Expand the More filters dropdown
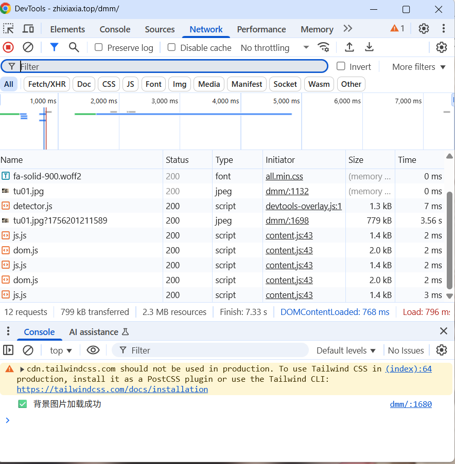This screenshot has height=464, width=455. point(419,67)
